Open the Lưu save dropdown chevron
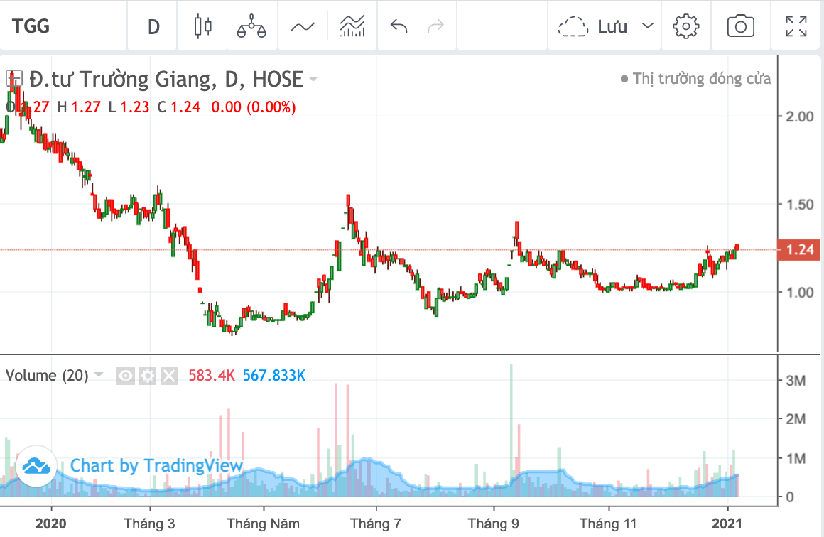The height and width of the screenshot is (537, 824). coord(647,27)
